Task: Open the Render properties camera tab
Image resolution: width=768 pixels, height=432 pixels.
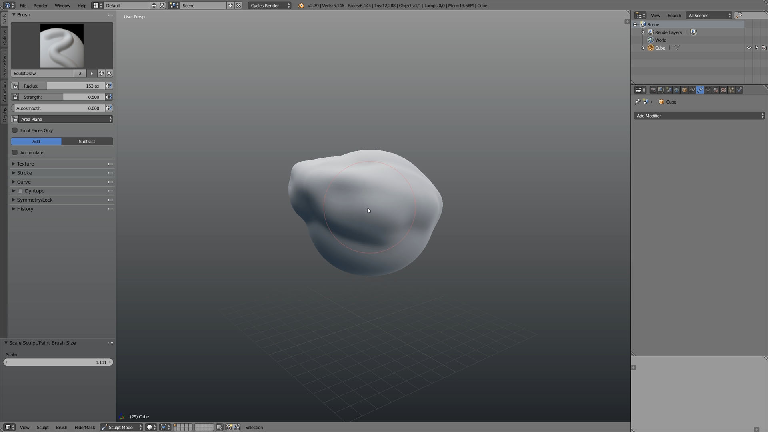Action: point(653,90)
